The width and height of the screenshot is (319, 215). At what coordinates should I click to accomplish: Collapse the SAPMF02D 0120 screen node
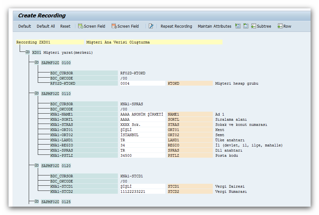pyautogui.click(x=36, y=165)
